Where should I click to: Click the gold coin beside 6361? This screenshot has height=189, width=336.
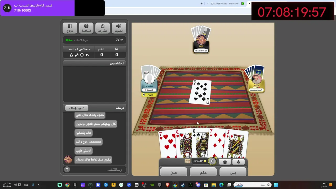point(205,161)
